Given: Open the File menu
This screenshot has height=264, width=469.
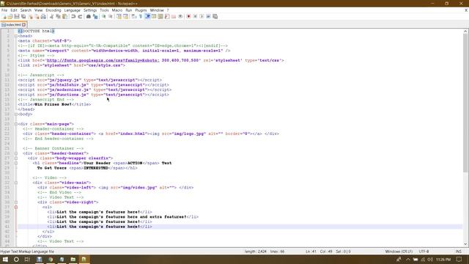Looking at the screenshot, I should [x=4, y=10].
